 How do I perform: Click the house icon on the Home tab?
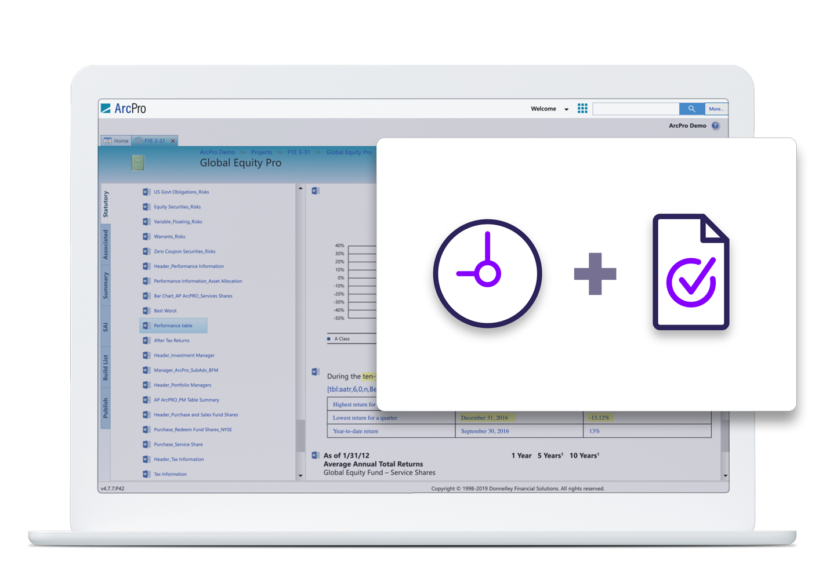tap(107, 140)
